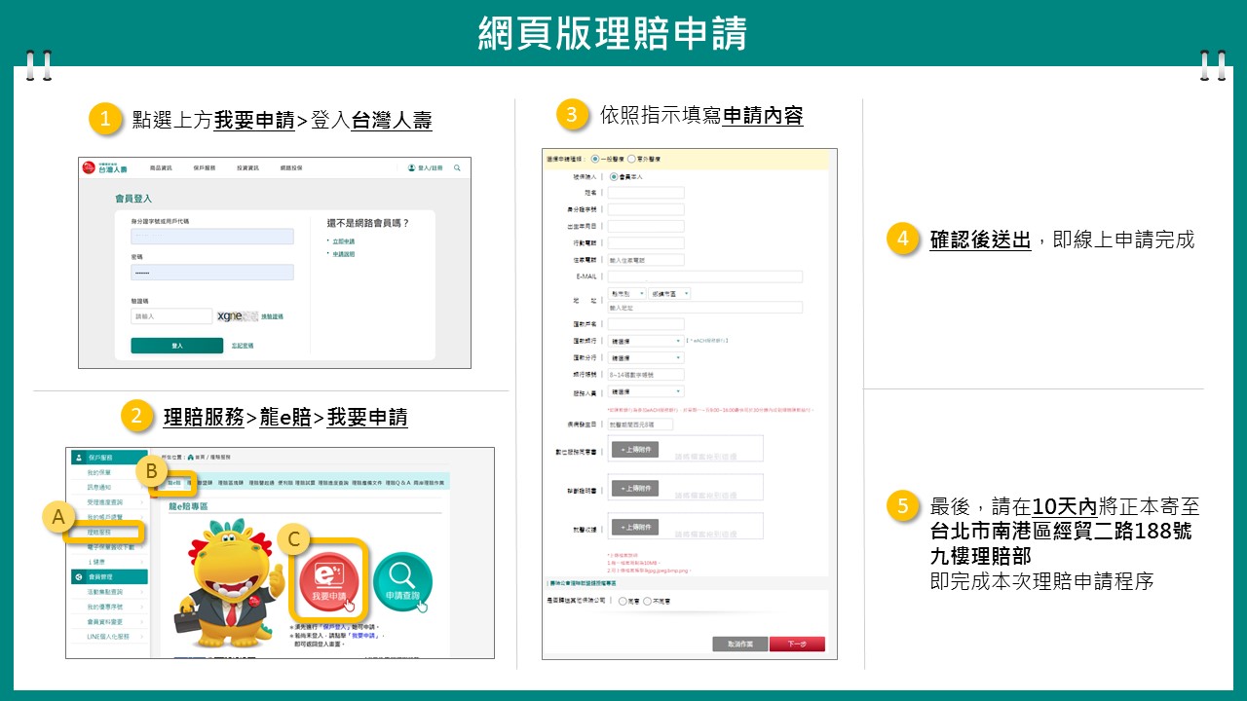
Task: Open the 投資資訊 menu
Action: 247,168
